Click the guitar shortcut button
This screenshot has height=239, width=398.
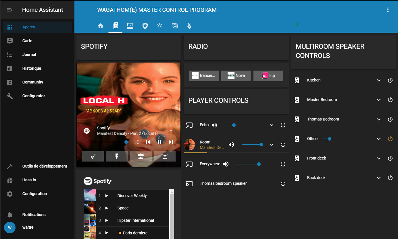93,156
